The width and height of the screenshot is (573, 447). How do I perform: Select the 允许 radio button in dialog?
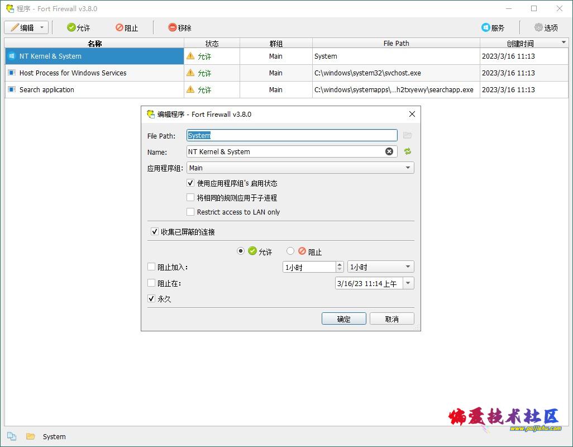[241, 251]
